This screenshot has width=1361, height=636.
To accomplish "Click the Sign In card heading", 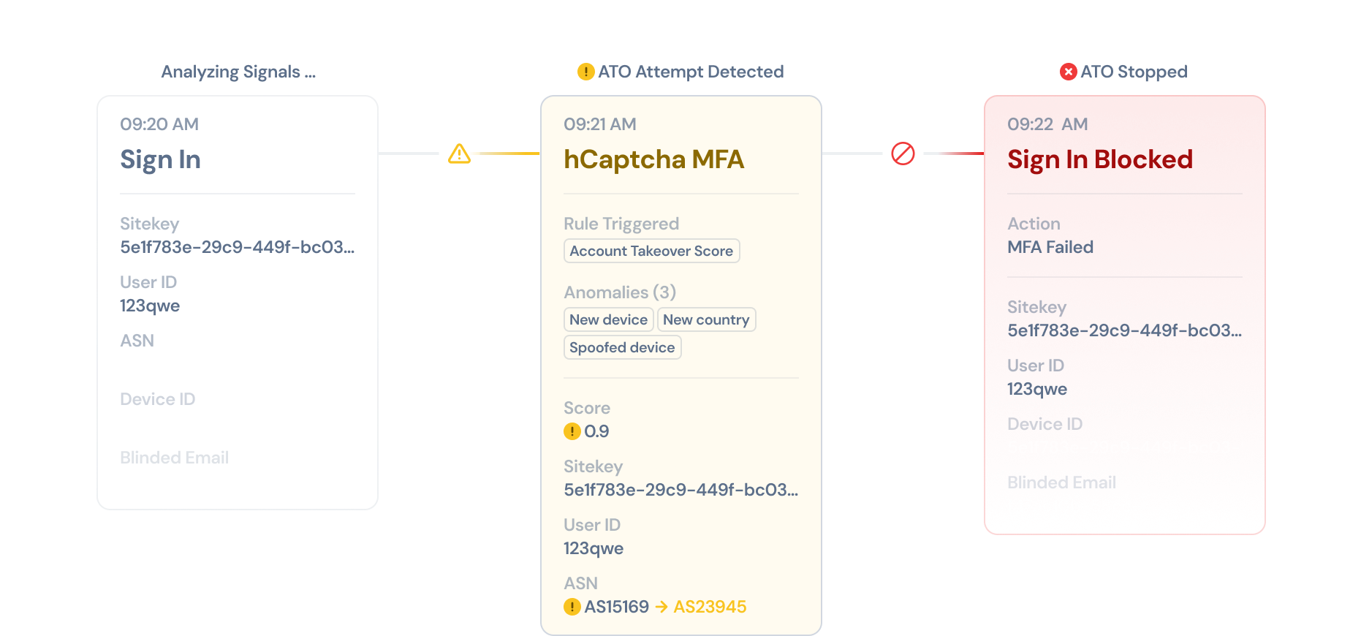I will pos(160,159).
